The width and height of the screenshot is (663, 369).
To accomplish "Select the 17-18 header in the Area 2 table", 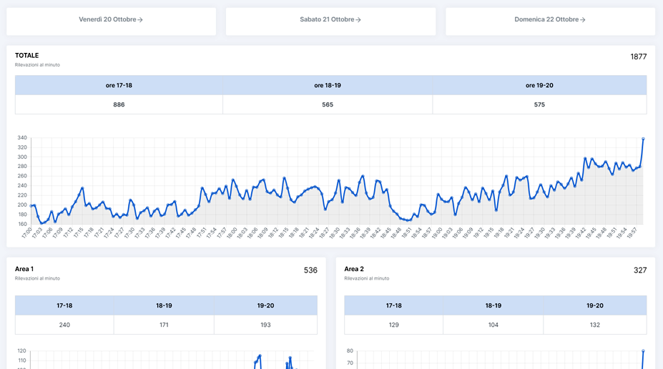I will [x=393, y=305].
